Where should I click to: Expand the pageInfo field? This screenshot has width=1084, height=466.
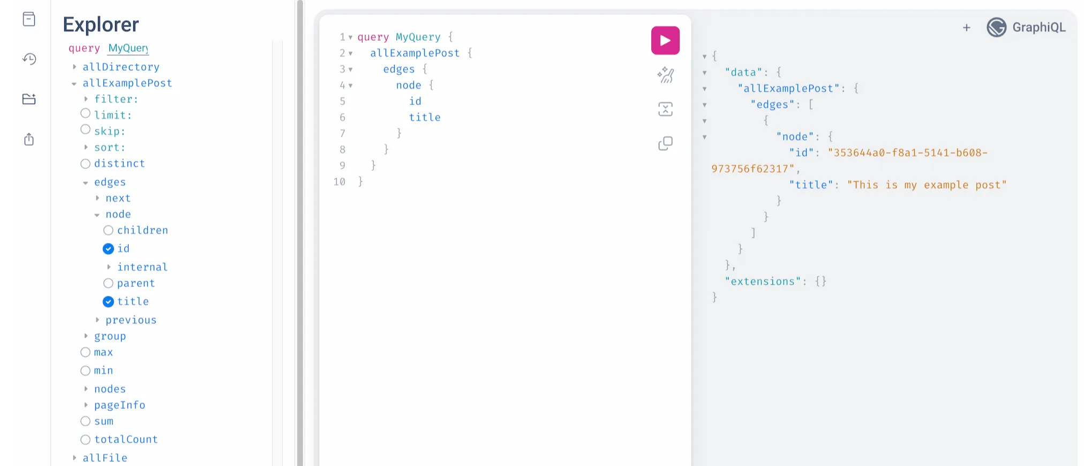point(86,405)
